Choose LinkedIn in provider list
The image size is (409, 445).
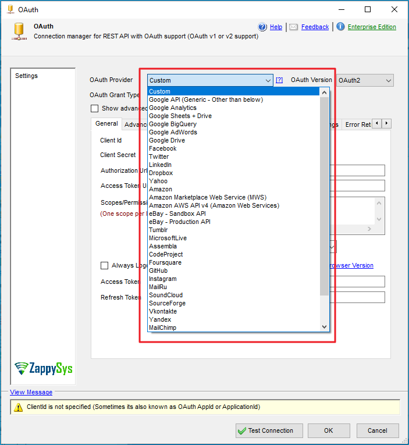tap(234, 165)
